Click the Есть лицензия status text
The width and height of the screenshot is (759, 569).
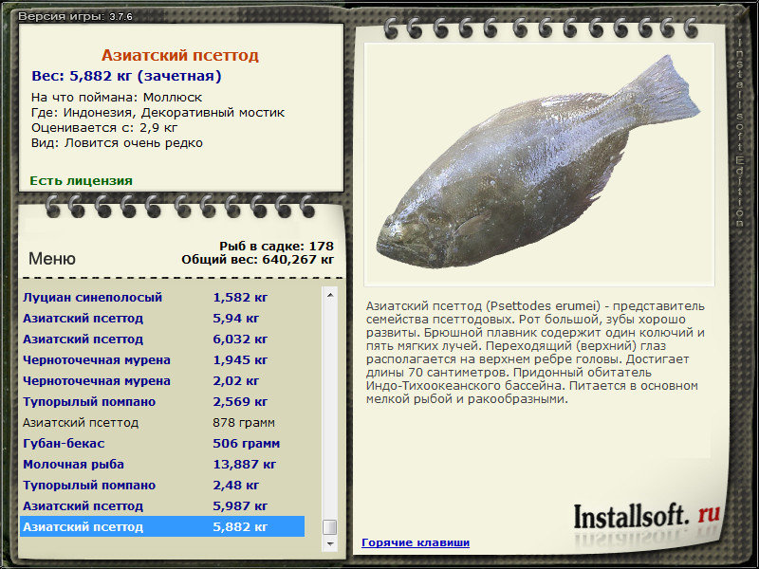point(82,180)
